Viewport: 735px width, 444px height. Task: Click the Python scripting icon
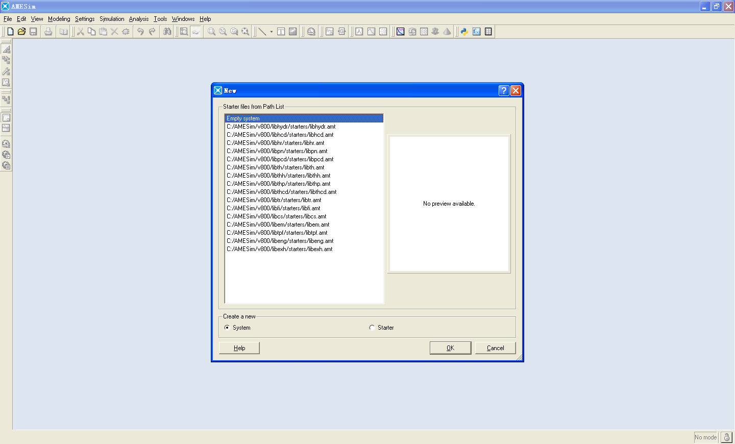[464, 32]
